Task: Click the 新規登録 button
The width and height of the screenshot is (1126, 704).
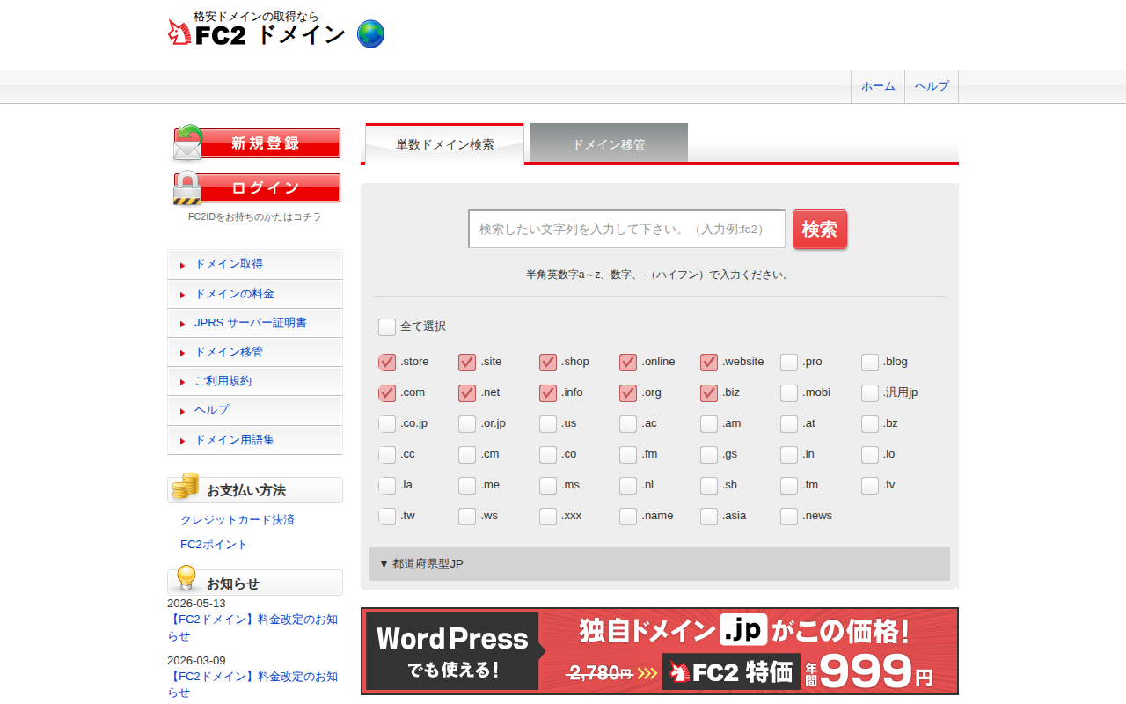Action: (256, 143)
